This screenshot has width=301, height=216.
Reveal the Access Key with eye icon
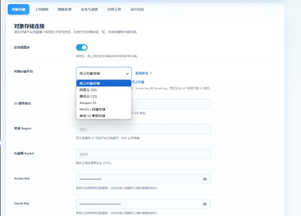pyautogui.click(x=205, y=179)
